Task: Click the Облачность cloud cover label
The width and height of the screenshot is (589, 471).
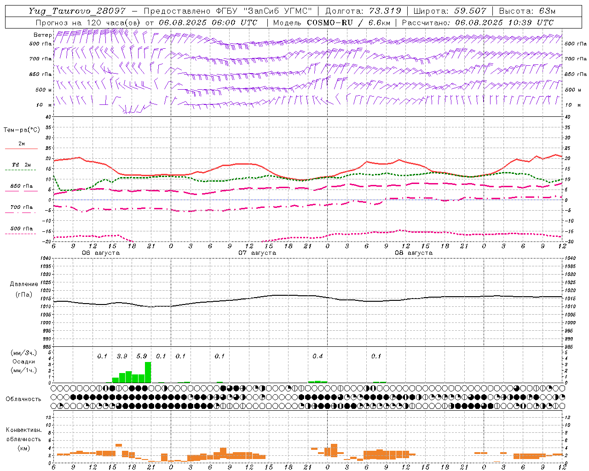Action: pyautogui.click(x=23, y=399)
